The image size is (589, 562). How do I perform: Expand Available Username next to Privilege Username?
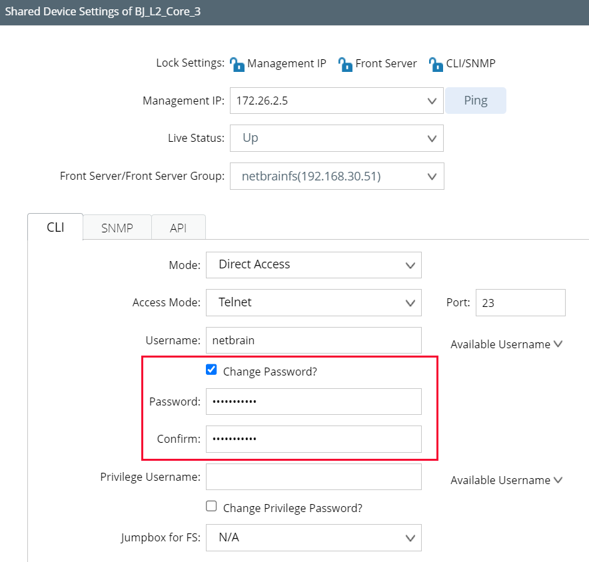[x=506, y=480]
